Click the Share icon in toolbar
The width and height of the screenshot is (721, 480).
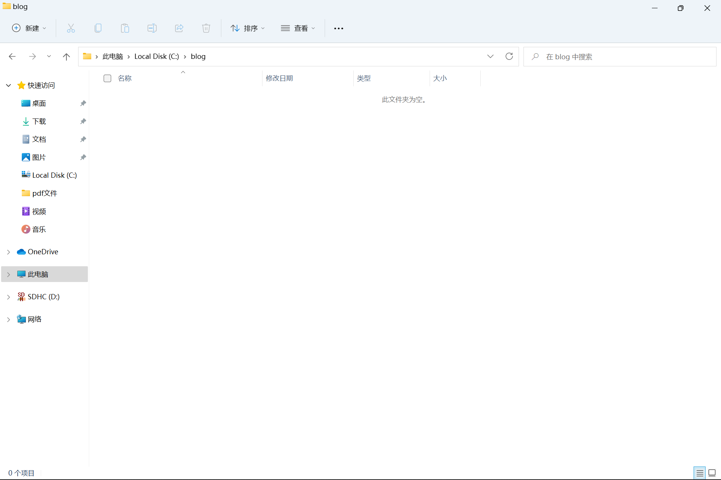coord(179,28)
